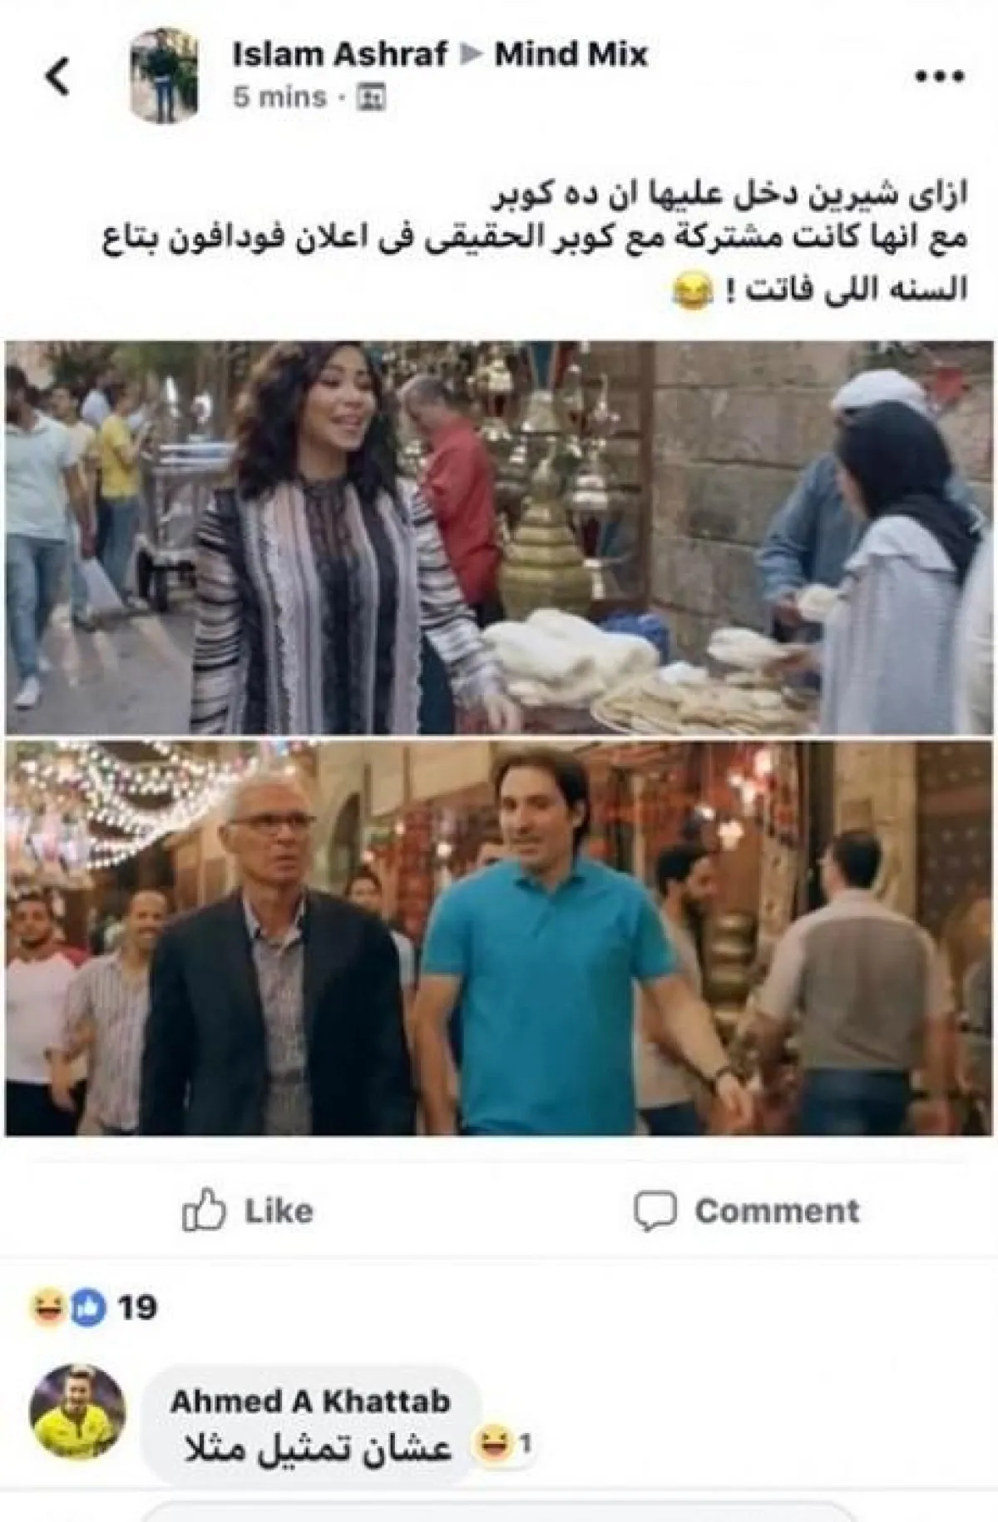The height and width of the screenshot is (1522, 998).
Task: Open the Islam Ashraf profile link
Action: pos(340,54)
